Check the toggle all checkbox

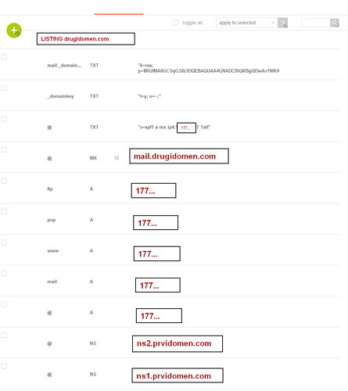(177, 23)
